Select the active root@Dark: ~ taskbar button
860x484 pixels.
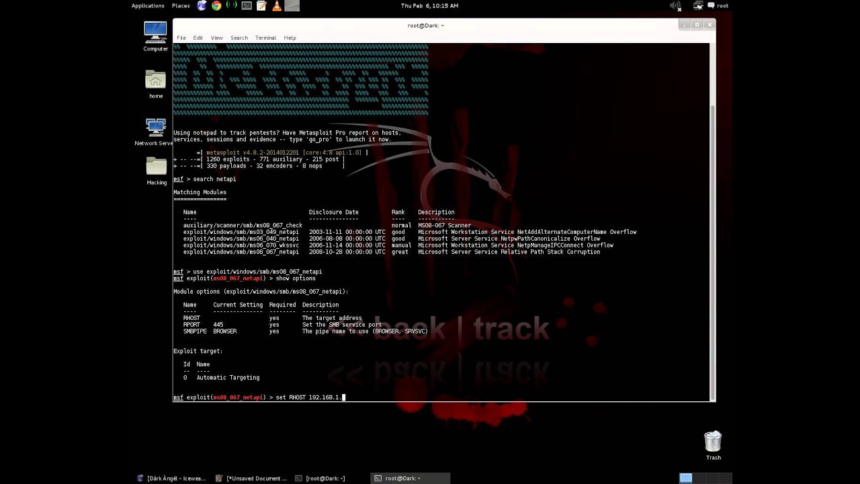(x=411, y=478)
